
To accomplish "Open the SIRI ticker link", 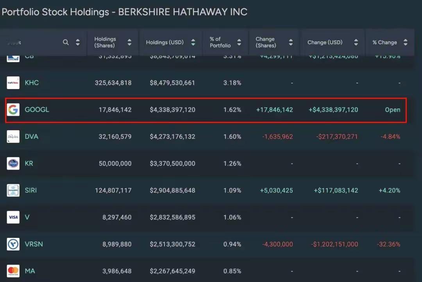I will tap(31, 190).
